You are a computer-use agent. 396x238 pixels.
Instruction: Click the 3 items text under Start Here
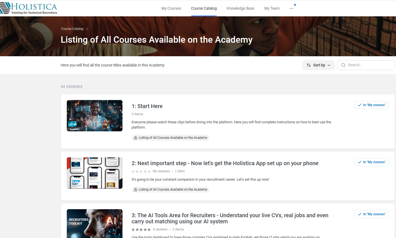coord(137,114)
